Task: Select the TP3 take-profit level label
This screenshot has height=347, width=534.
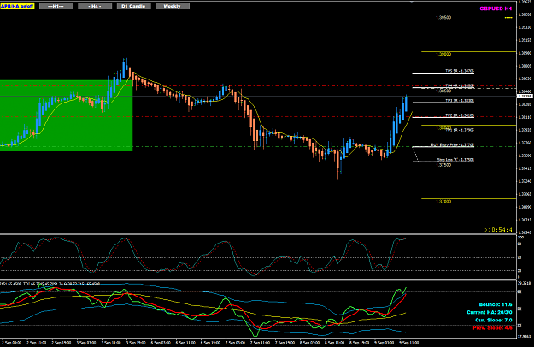Action: (460, 101)
